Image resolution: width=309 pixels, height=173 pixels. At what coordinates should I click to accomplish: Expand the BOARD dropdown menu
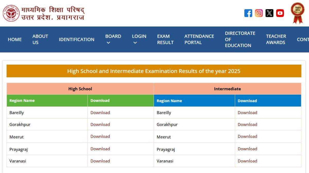[113, 39]
